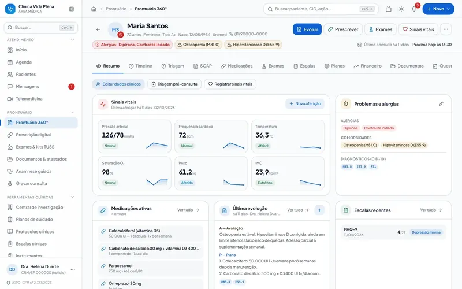Open Colecalciferol (vitamina D3) medication row
The width and height of the screenshot is (462, 289).
pyautogui.click(x=151, y=234)
